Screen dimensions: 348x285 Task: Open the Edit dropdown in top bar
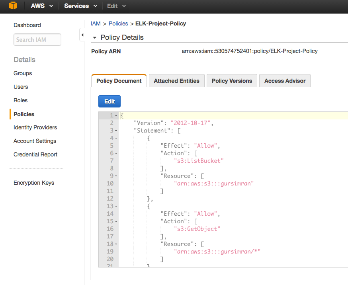click(x=116, y=6)
